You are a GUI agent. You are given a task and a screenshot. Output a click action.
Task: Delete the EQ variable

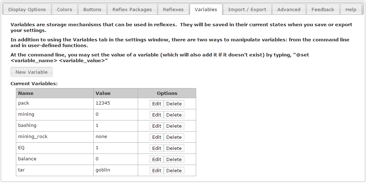pyautogui.click(x=174, y=148)
